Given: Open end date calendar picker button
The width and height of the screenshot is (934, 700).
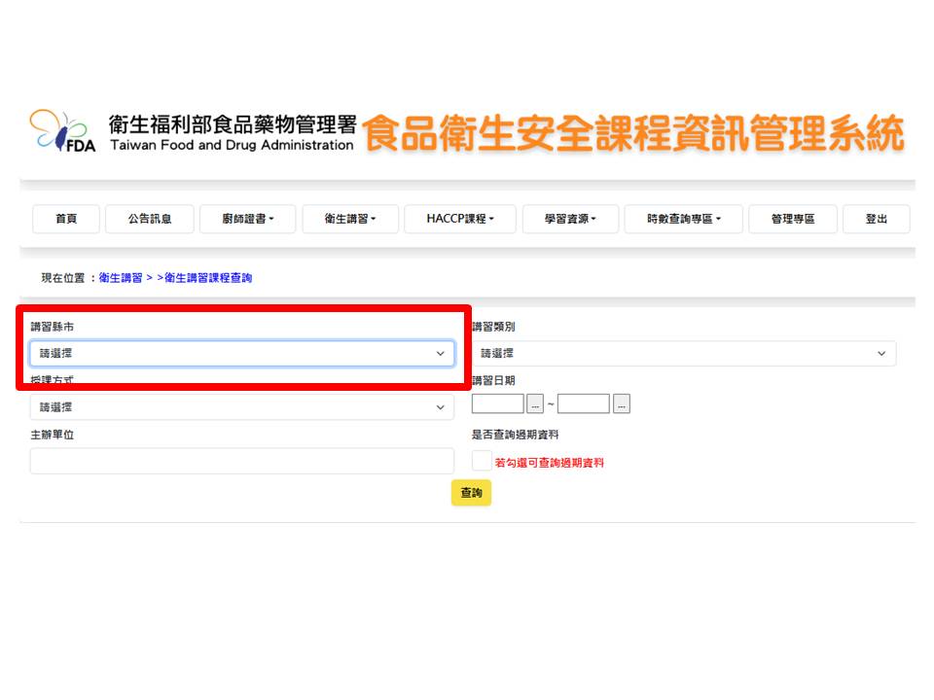Looking at the screenshot, I should click(622, 404).
